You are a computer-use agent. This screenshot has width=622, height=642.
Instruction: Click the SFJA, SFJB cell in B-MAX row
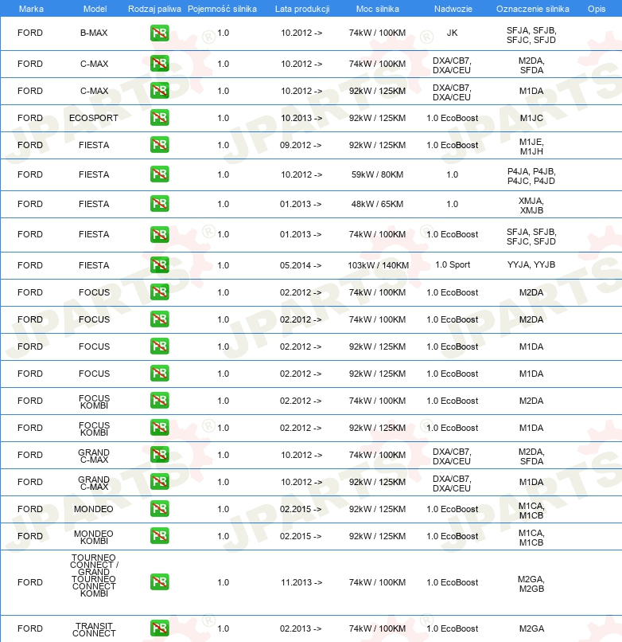pyautogui.click(x=531, y=35)
